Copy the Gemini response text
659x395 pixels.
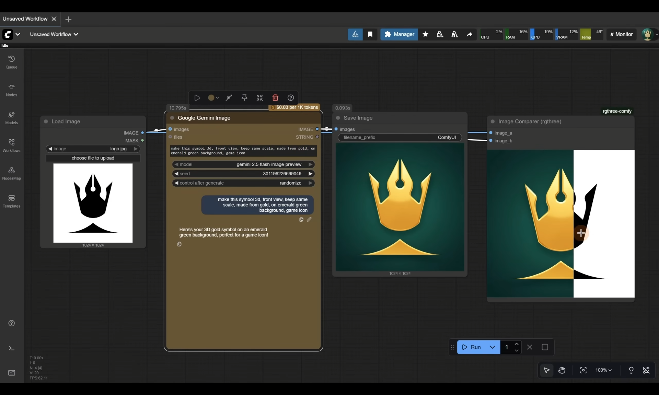[x=179, y=244]
